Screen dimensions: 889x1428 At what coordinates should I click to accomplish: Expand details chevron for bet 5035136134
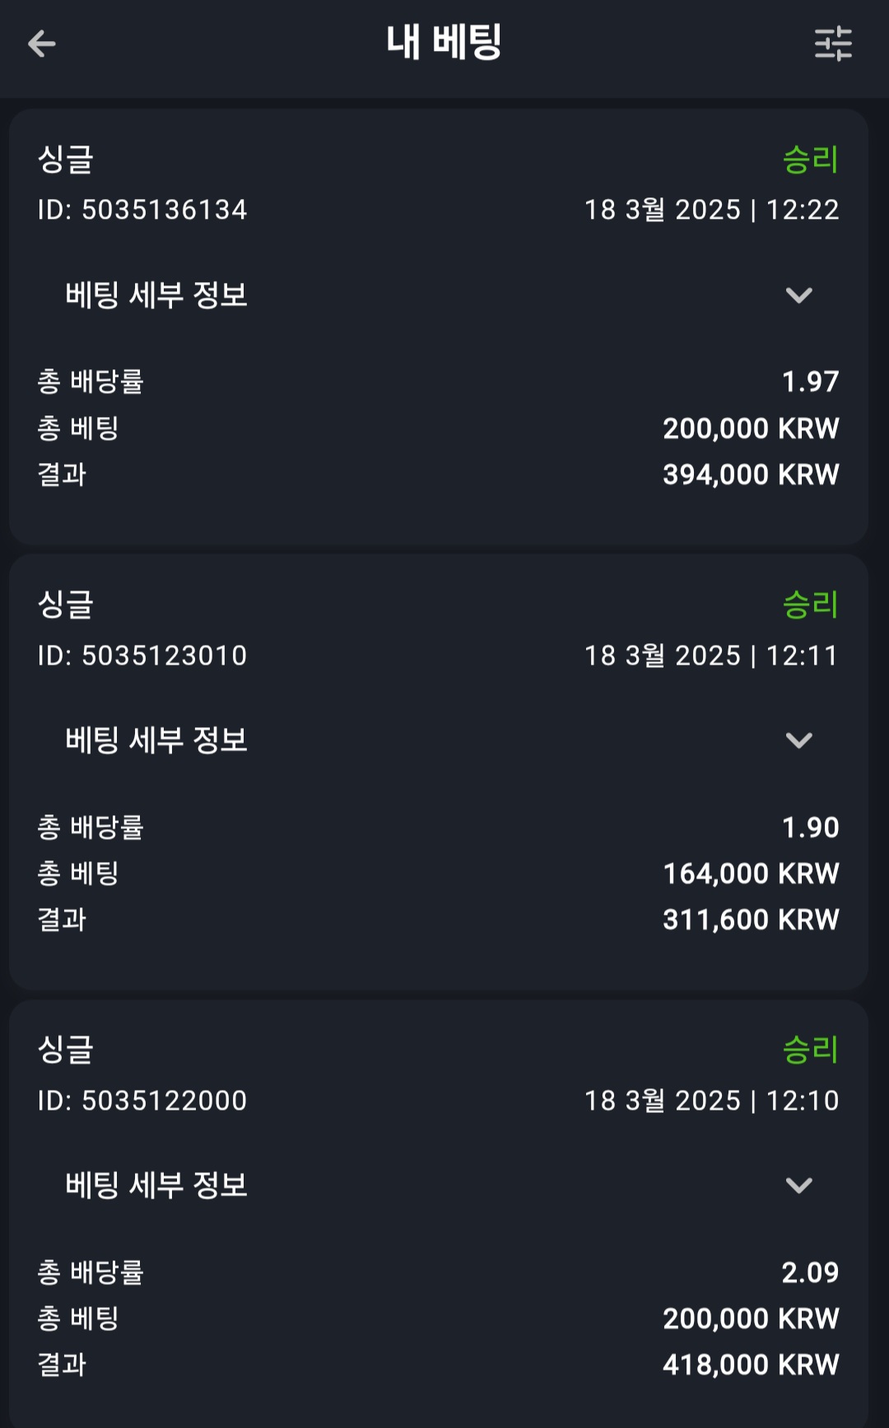(x=798, y=295)
